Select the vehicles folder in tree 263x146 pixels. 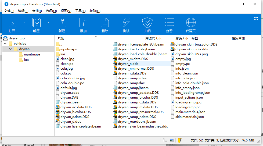[20, 44]
